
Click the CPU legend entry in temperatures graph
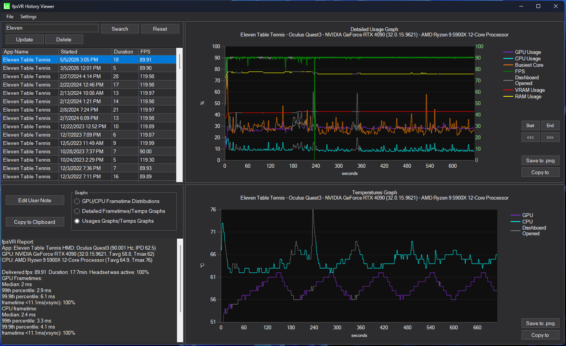(522, 222)
